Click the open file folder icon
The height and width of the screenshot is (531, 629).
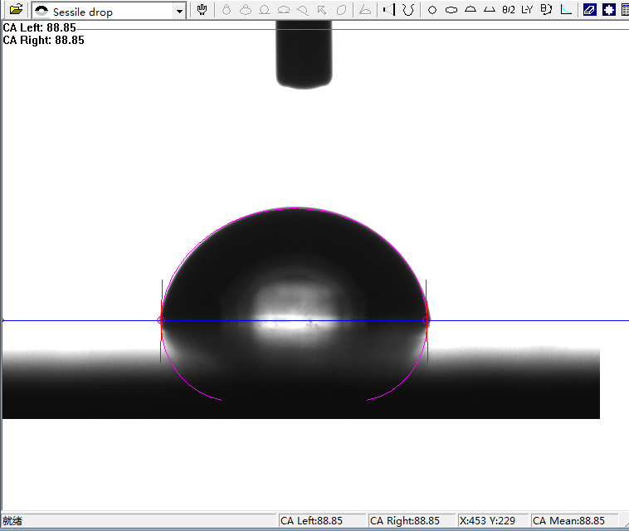pyautogui.click(x=16, y=10)
